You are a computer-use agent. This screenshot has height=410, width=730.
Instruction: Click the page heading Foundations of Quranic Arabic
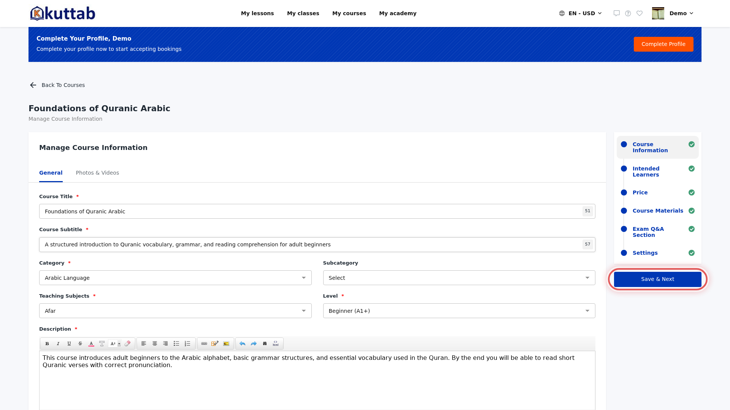(99, 109)
